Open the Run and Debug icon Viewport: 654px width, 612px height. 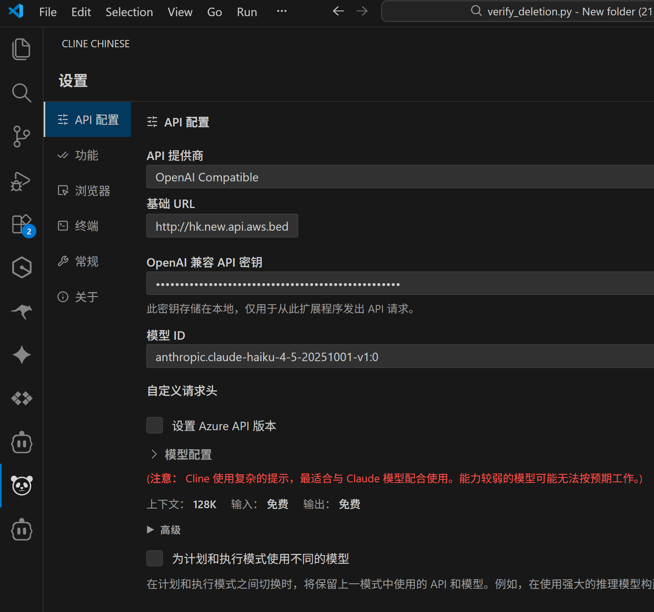(21, 182)
